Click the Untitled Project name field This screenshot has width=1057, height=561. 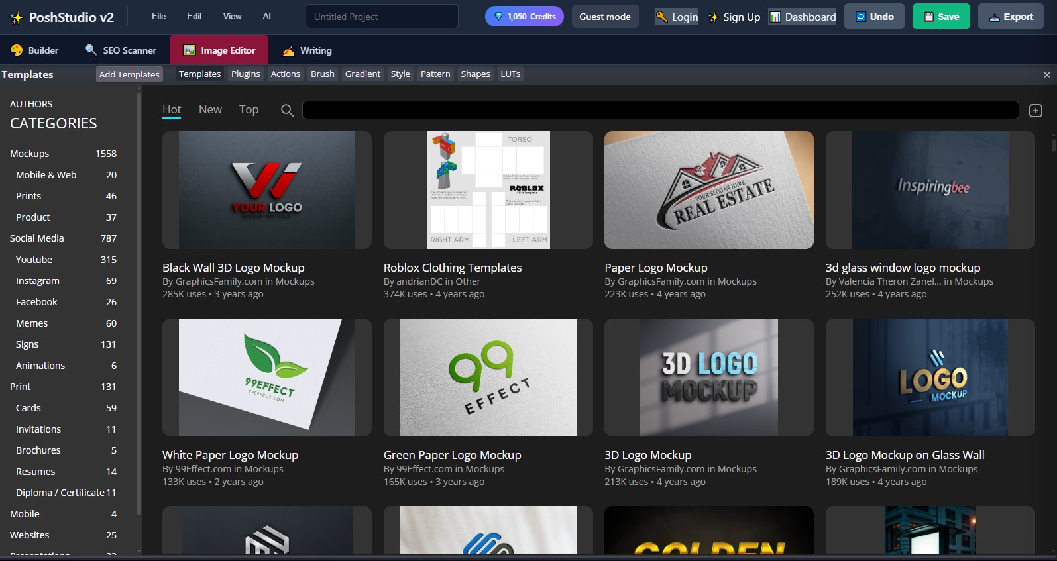(382, 17)
